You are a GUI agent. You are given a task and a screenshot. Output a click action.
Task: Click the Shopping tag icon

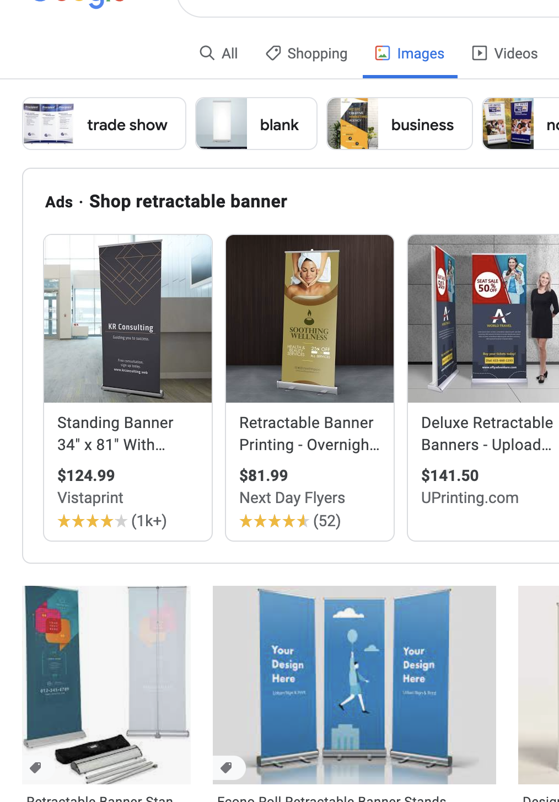[x=273, y=53]
